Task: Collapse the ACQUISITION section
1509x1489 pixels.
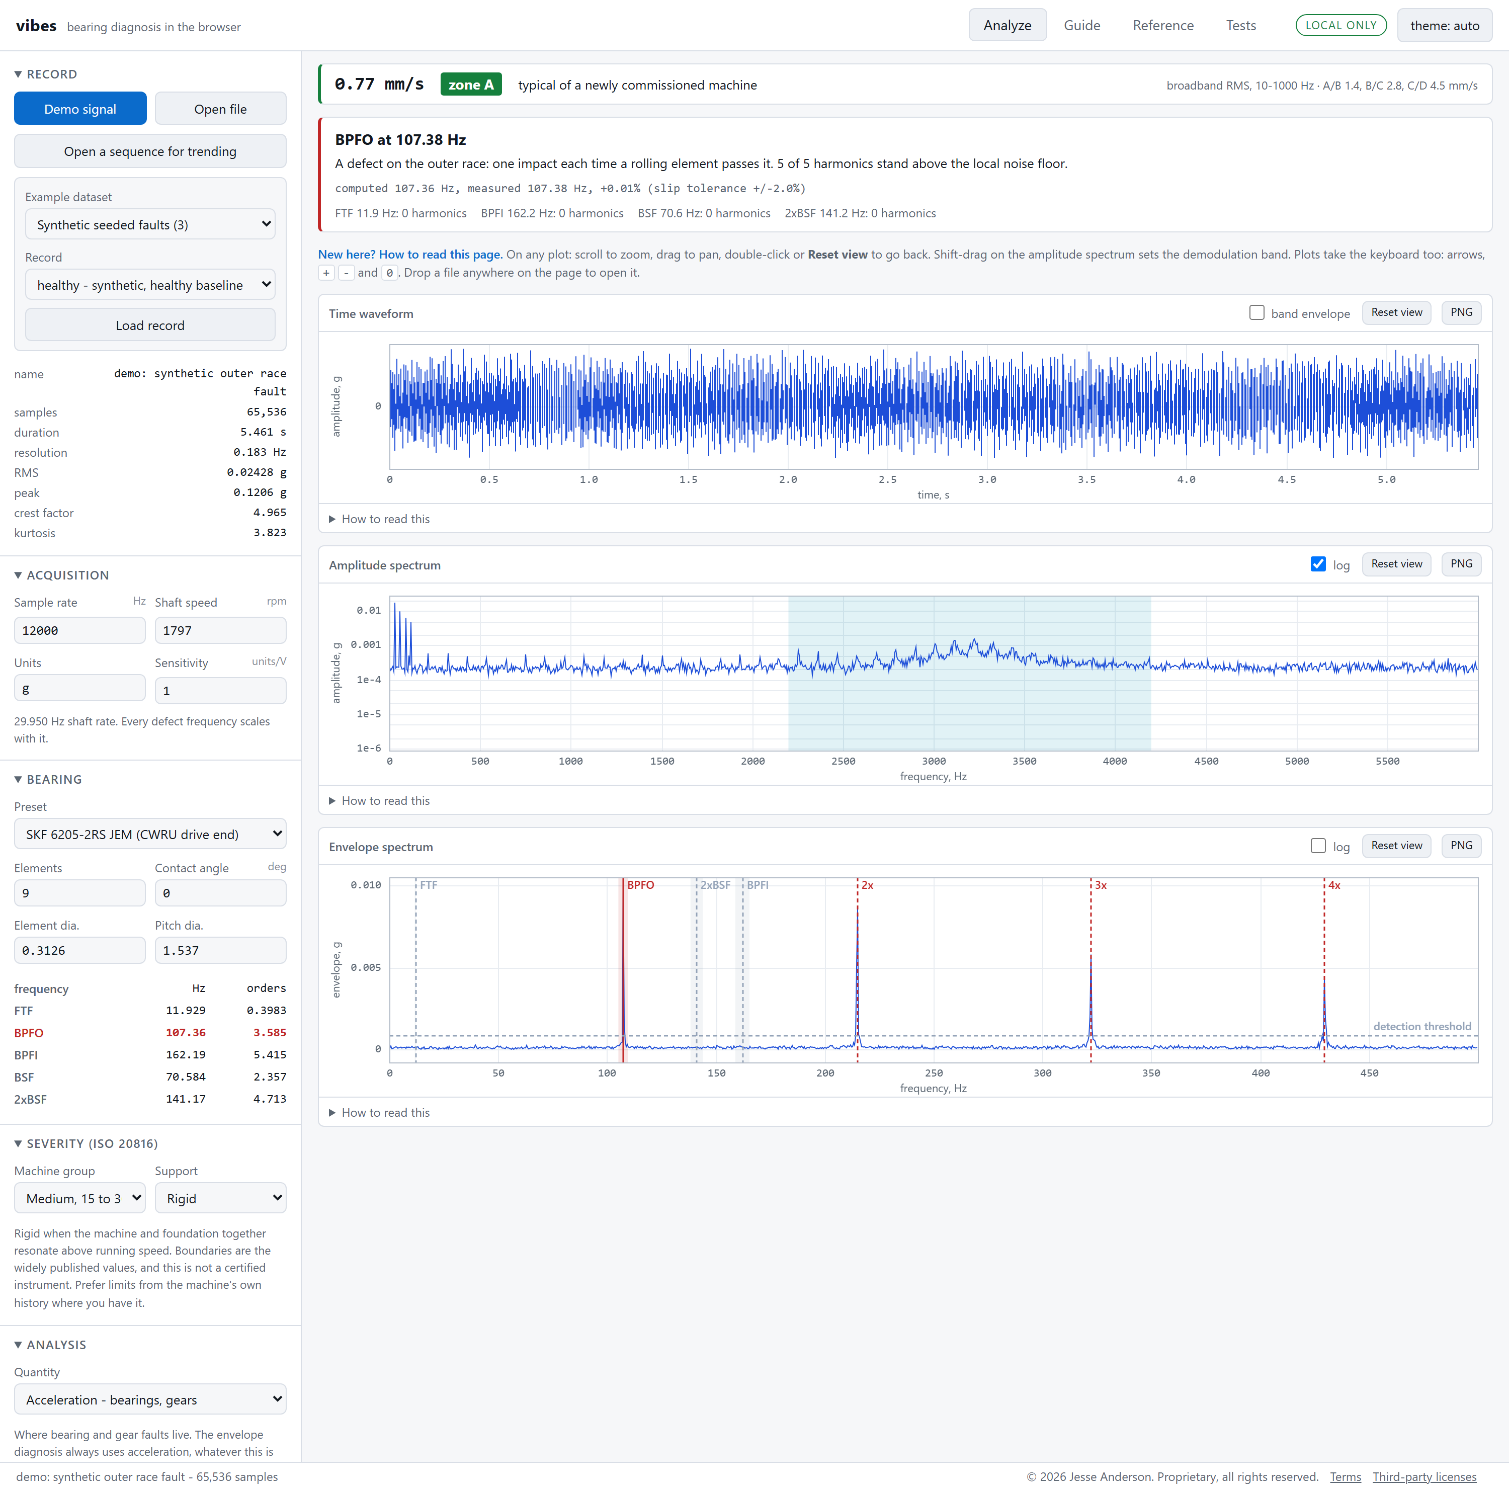Action: pyautogui.click(x=61, y=575)
